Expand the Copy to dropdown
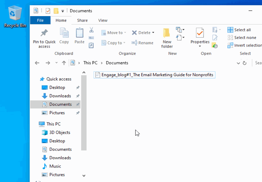262x182 pixels. [124, 43]
